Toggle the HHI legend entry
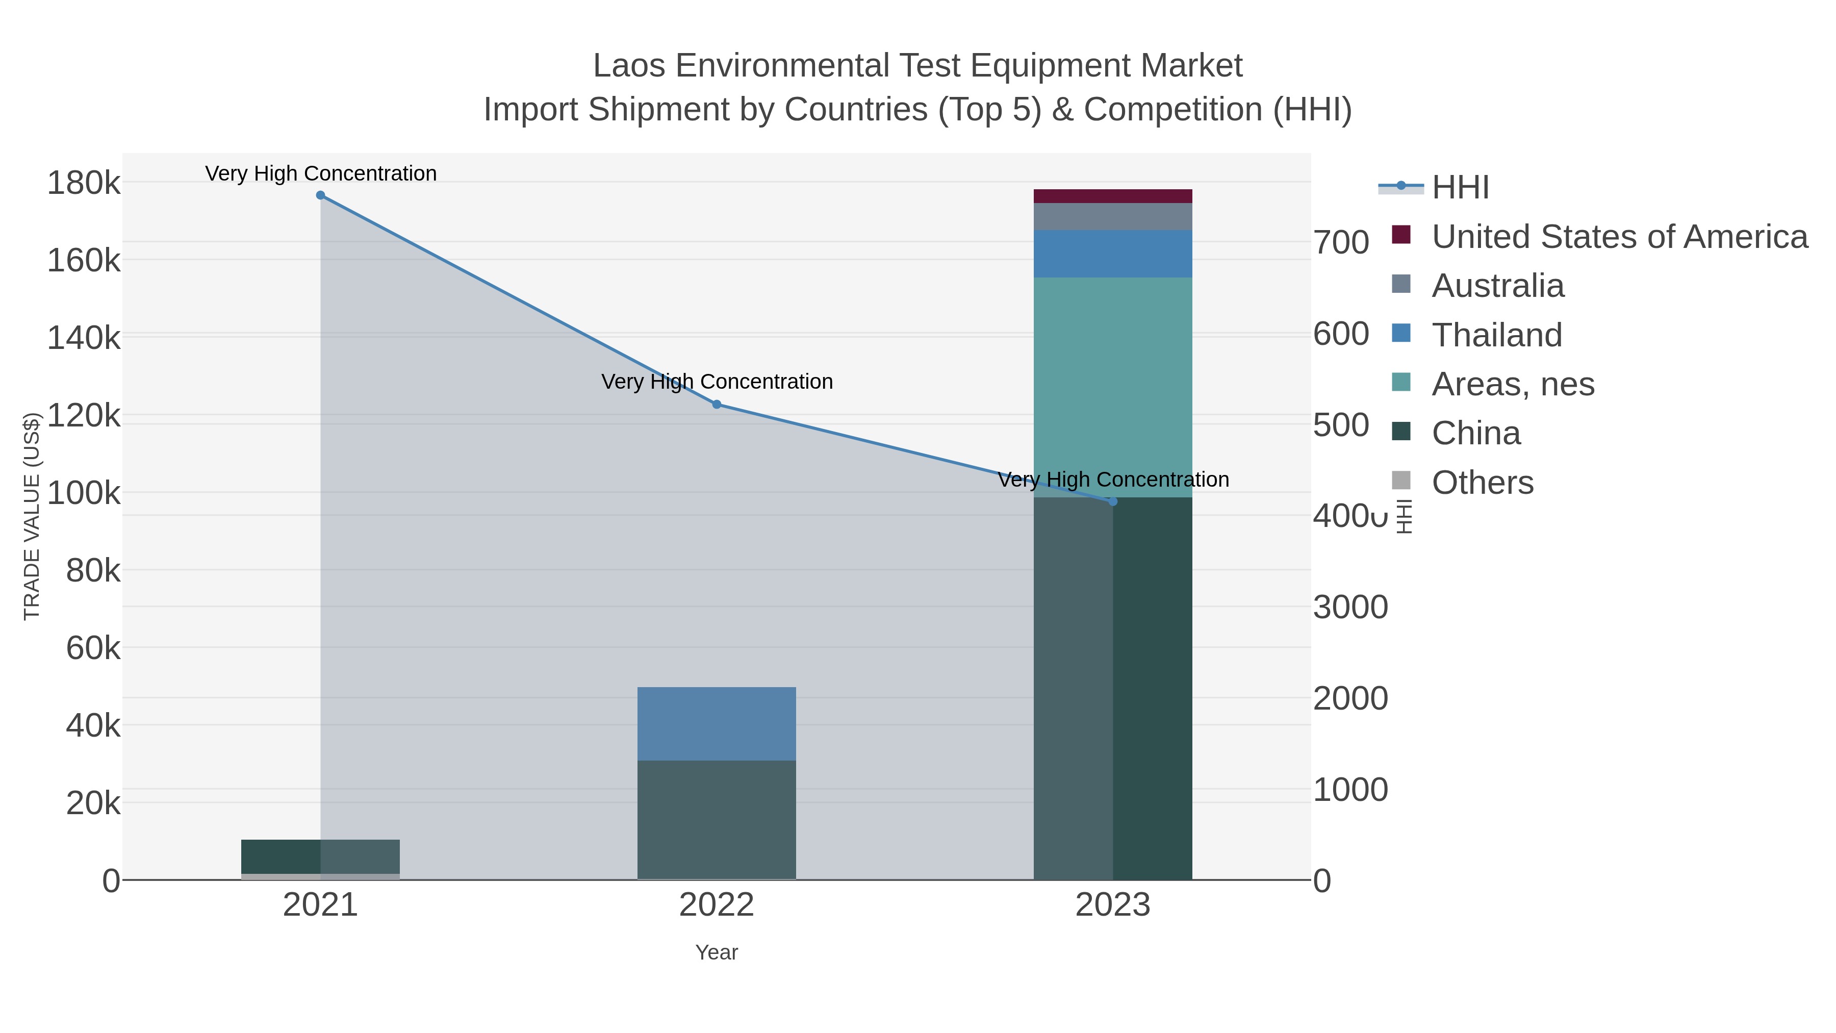The image size is (1836, 1033). pyautogui.click(x=1434, y=188)
